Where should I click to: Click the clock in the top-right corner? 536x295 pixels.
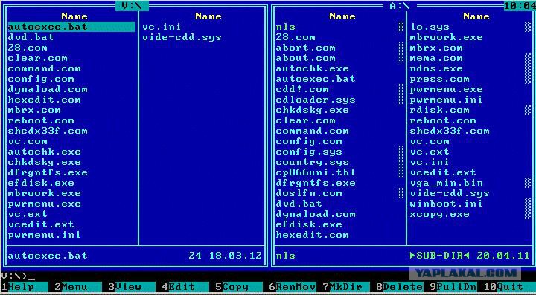(x=520, y=5)
